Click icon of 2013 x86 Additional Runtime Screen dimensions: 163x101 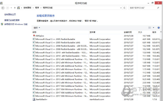(34, 79)
